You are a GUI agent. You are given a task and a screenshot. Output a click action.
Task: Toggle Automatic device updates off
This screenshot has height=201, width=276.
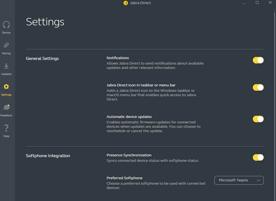tap(258, 119)
